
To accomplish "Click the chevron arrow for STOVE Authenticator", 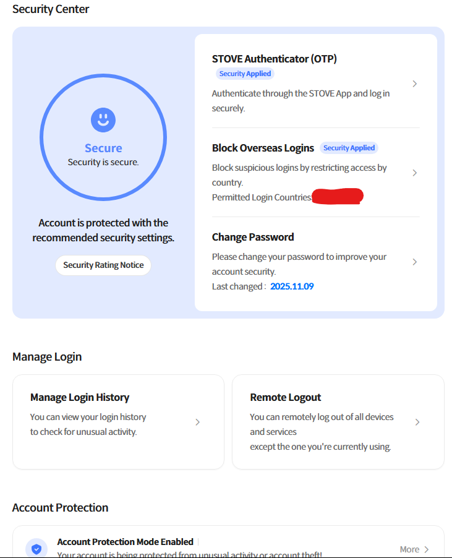I will tap(415, 84).
